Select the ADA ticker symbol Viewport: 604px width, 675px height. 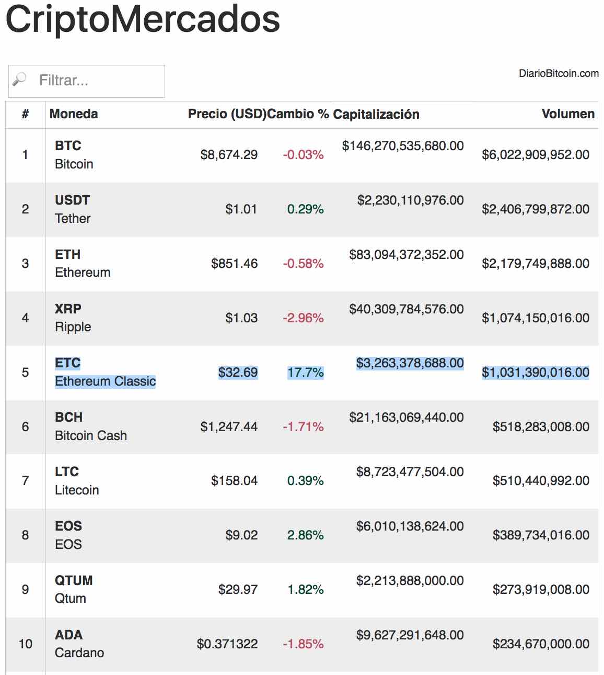tap(68, 635)
